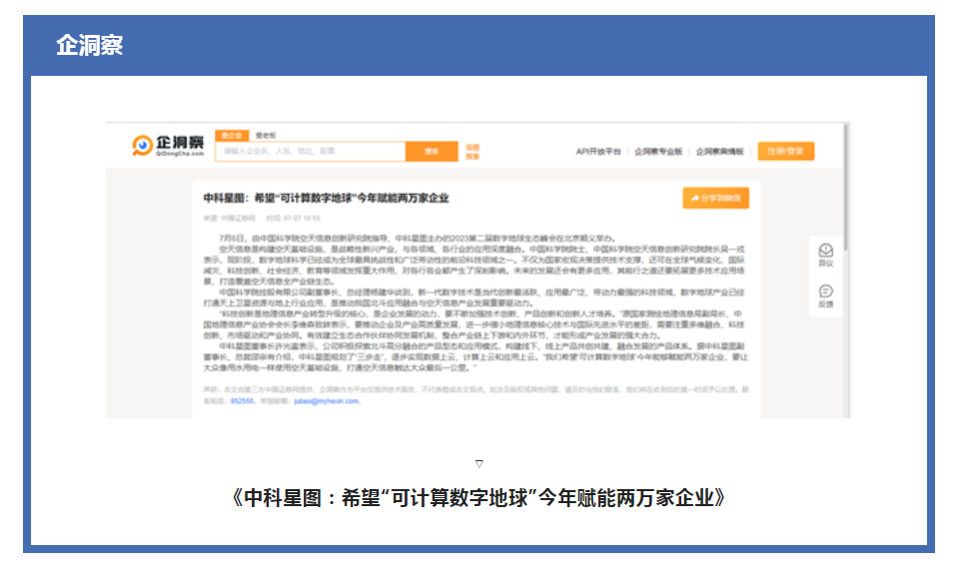Viewport: 975px width, 576px height.
Task: Click the 企洞察 title in blue header
Action: 90,45
